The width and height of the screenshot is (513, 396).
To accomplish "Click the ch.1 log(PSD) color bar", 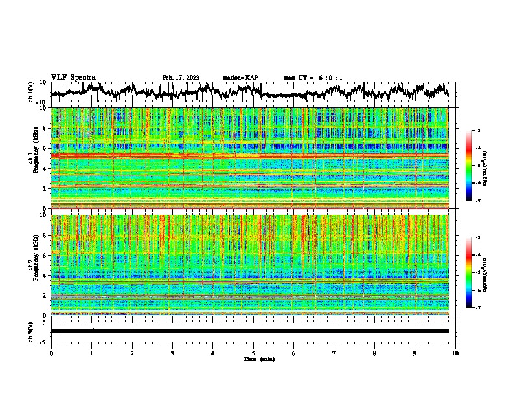I will [x=468, y=166].
